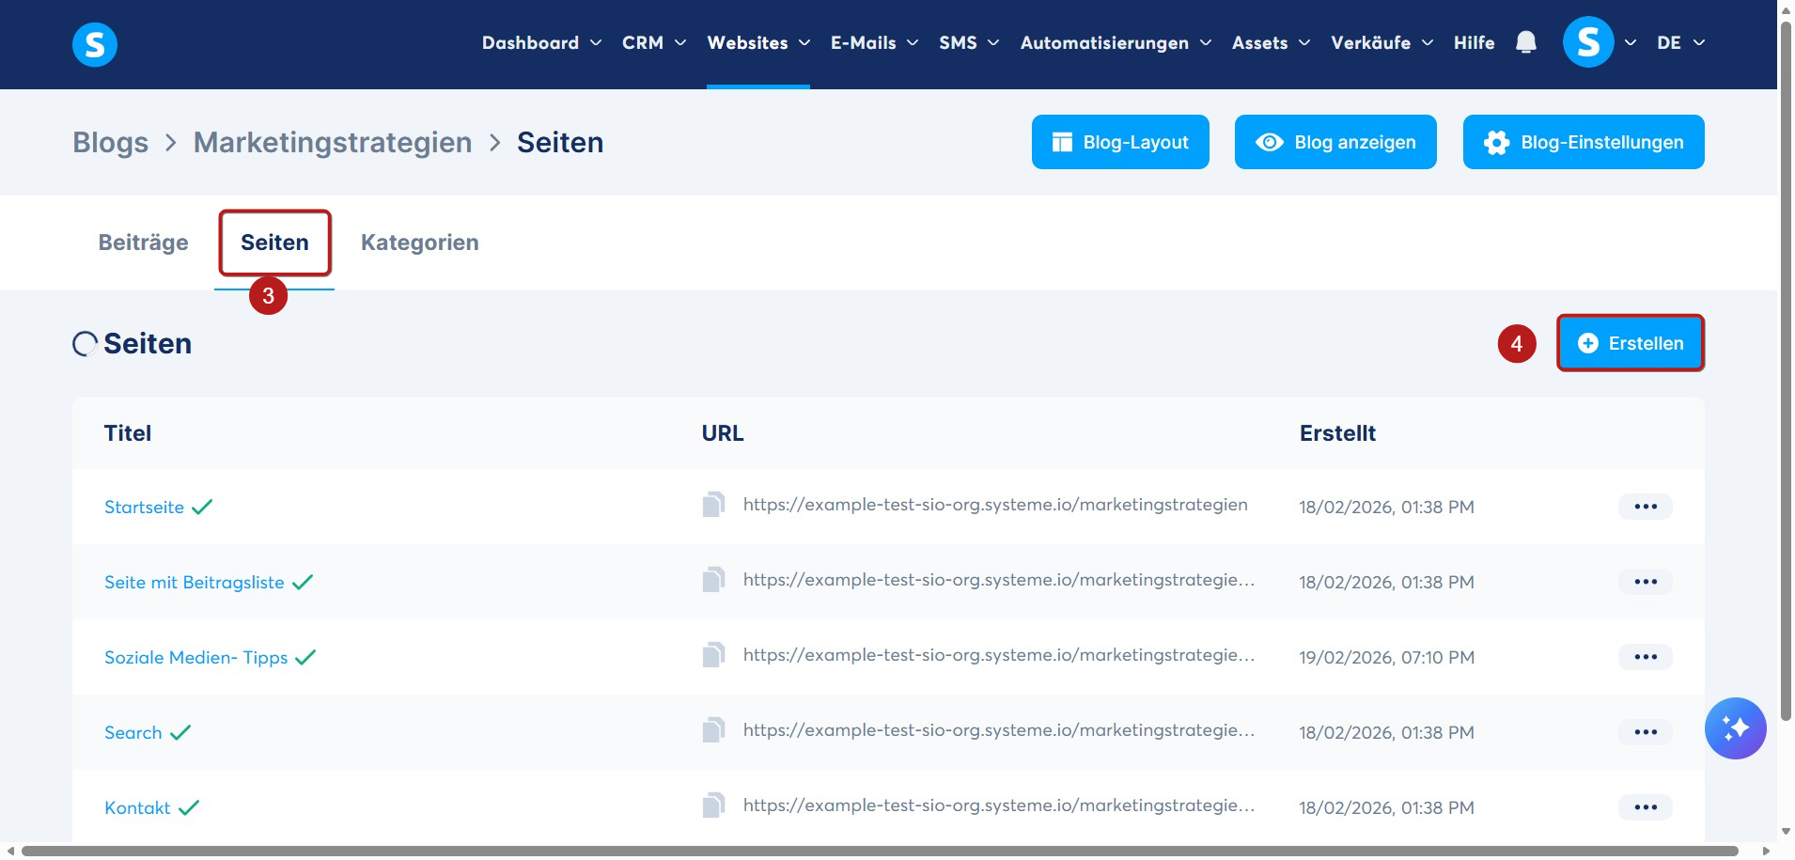Click the URL column header
1795x860 pixels.
[x=722, y=433]
